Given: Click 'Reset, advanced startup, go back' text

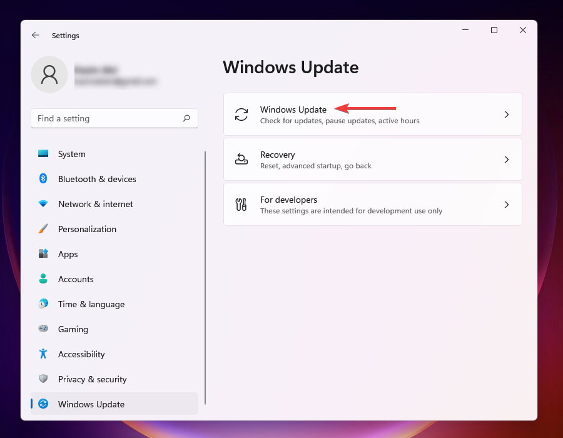Looking at the screenshot, I should coord(316,166).
